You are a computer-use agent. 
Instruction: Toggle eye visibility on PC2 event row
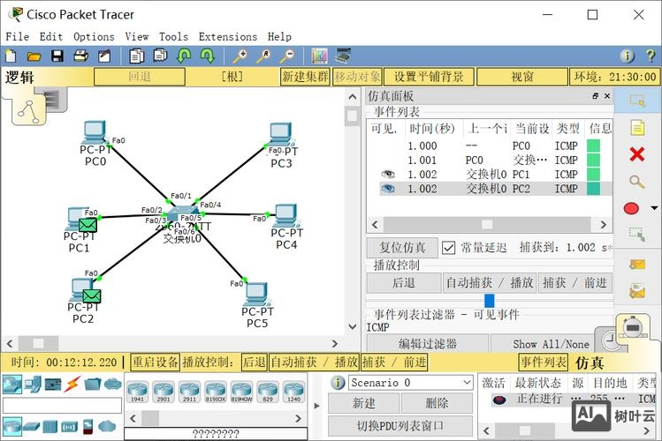[388, 188]
